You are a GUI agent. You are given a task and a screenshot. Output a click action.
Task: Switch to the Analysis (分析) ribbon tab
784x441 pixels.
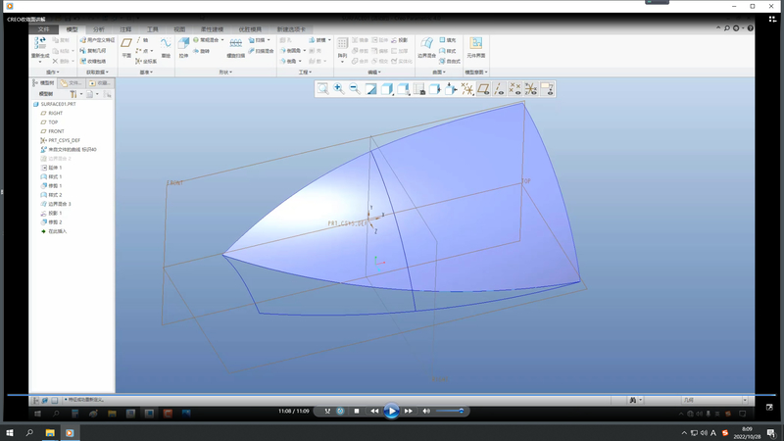[x=99, y=29]
